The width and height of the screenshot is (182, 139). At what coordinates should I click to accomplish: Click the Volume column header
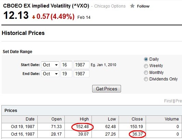tap(172, 119)
